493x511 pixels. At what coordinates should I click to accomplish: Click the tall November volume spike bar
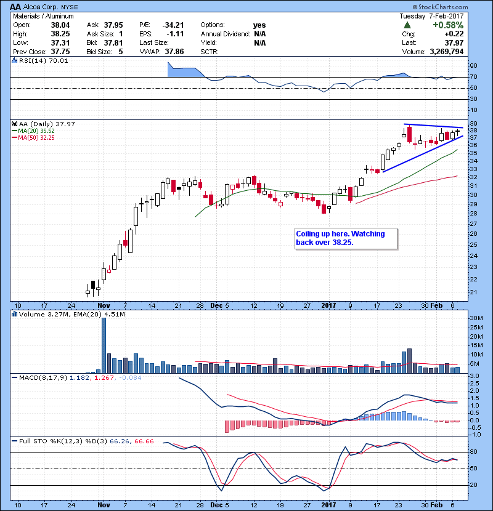[x=104, y=345]
